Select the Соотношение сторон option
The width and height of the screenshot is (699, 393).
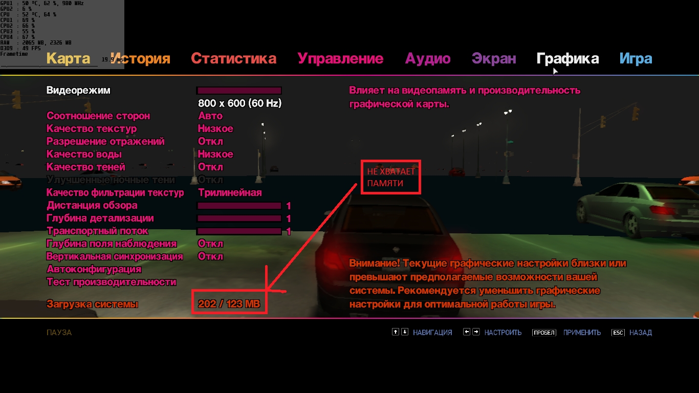pos(98,116)
